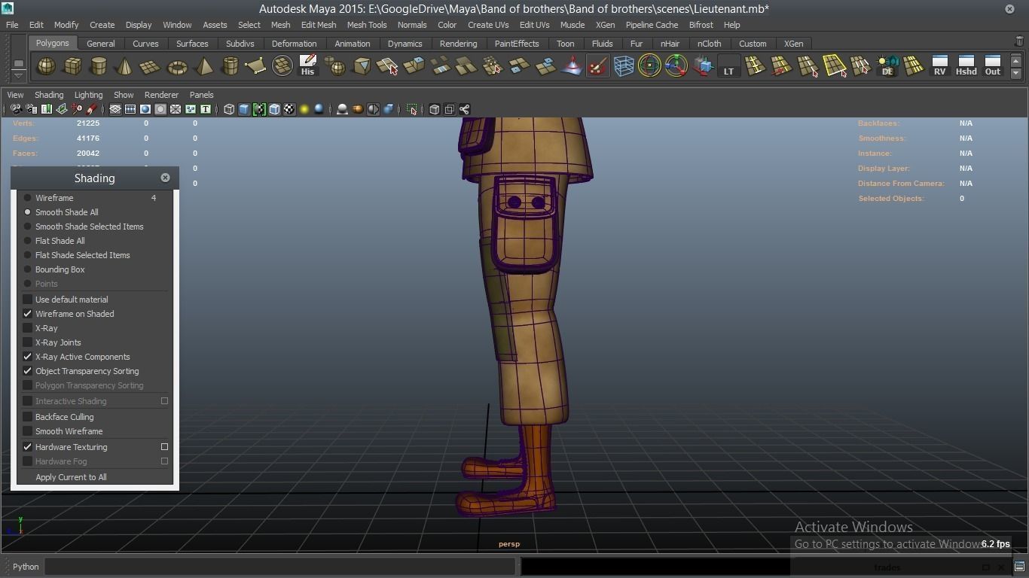Open the Normals menu
This screenshot has height=578, width=1029.
[x=412, y=25]
